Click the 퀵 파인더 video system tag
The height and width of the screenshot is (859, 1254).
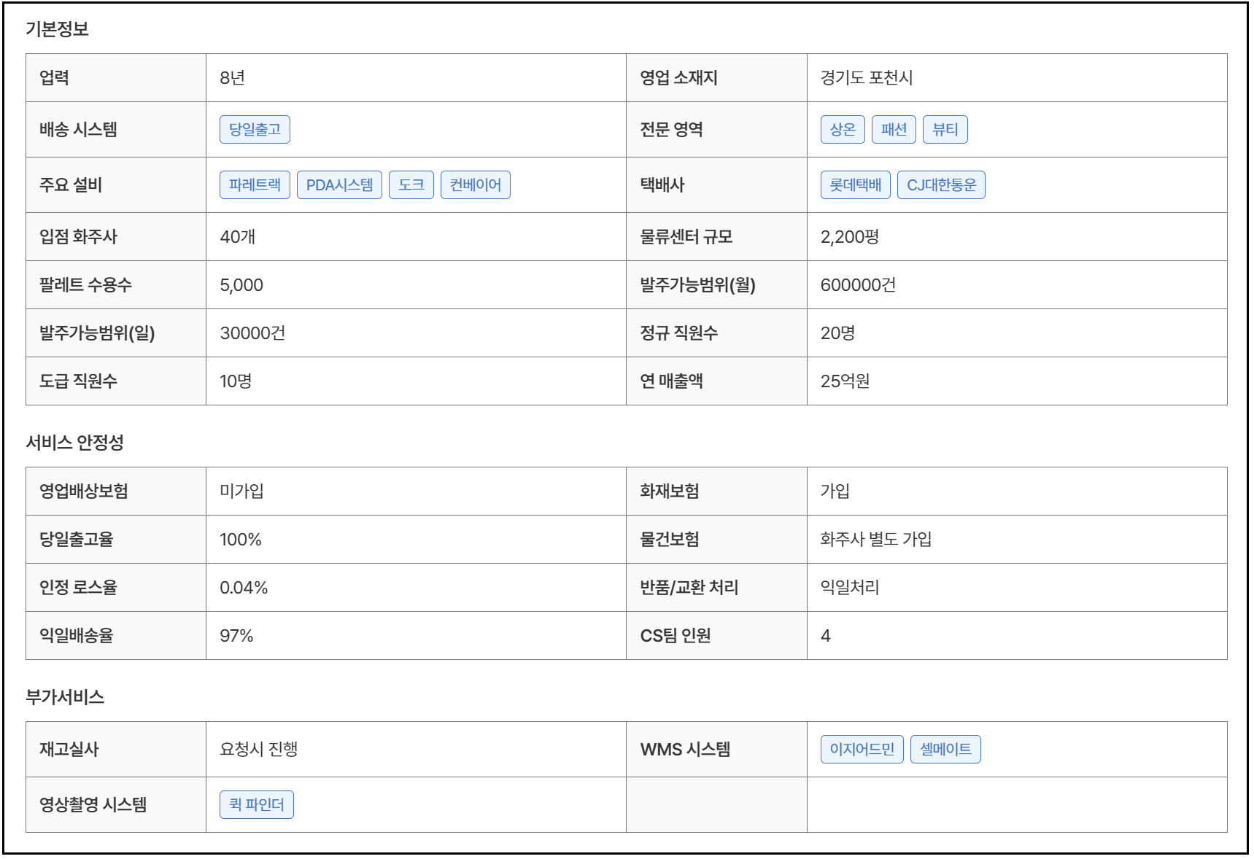[257, 805]
